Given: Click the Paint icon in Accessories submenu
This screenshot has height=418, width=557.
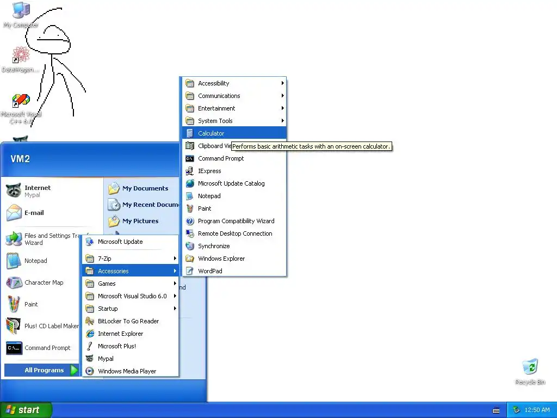Looking at the screenshot, I should pos(190,208).
